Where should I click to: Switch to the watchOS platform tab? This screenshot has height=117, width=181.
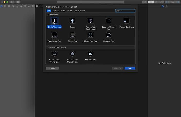coord(56,11)
